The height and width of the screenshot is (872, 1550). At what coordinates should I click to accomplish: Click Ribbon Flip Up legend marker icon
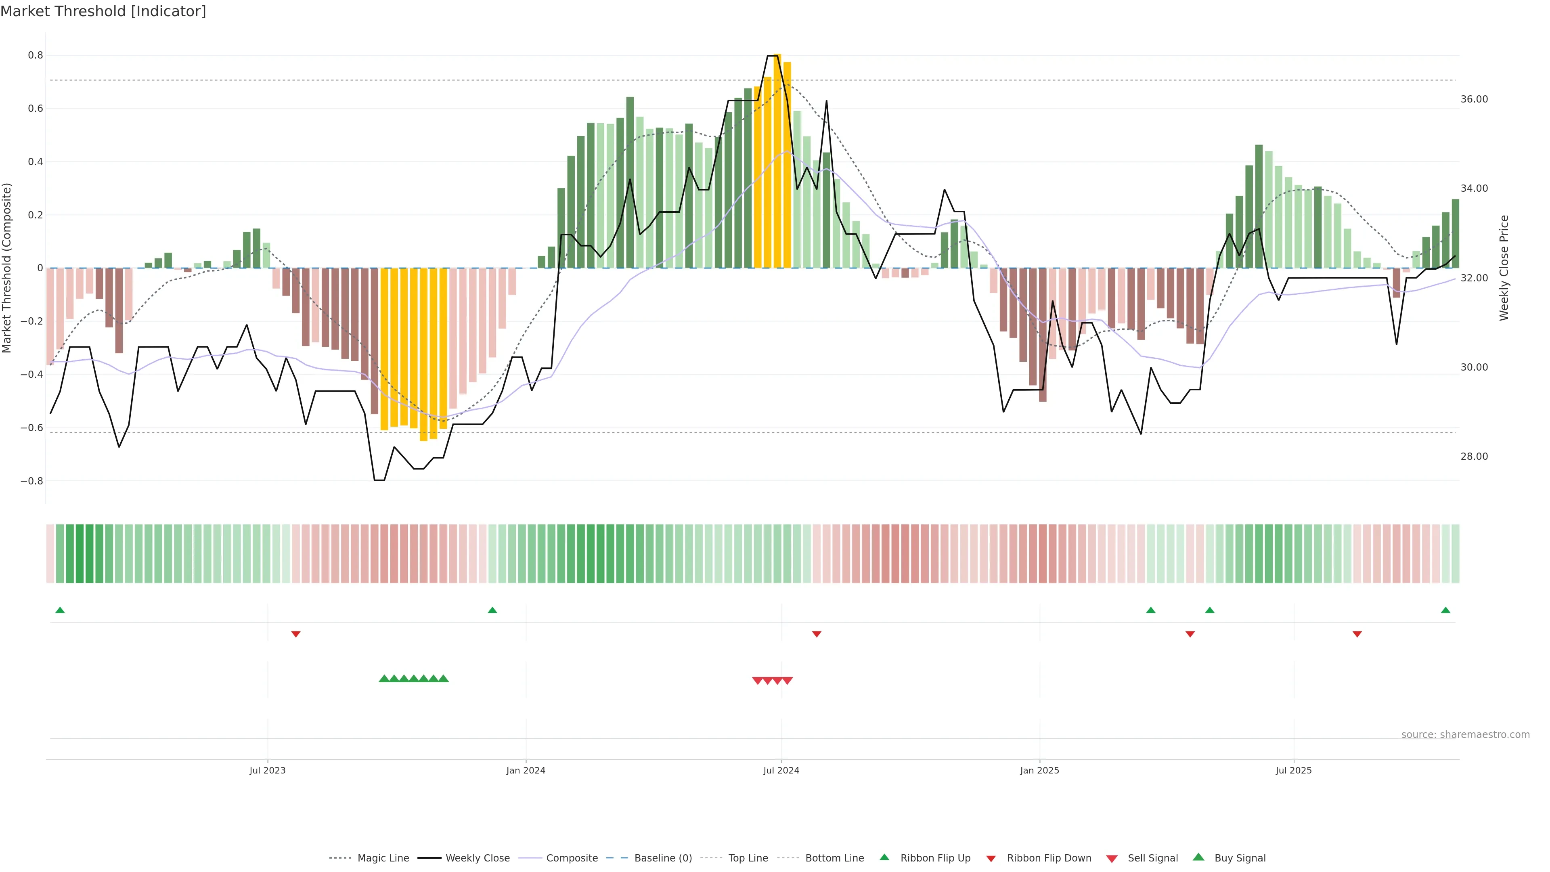[x=884, y=857]
